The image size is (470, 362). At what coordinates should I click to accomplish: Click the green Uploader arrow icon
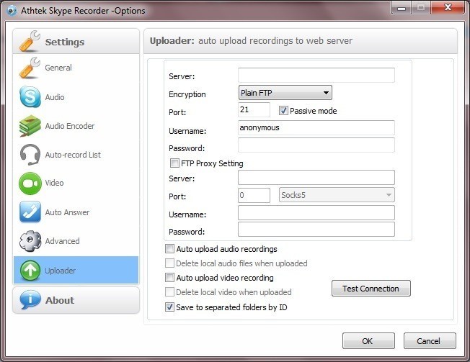(30, 270)
